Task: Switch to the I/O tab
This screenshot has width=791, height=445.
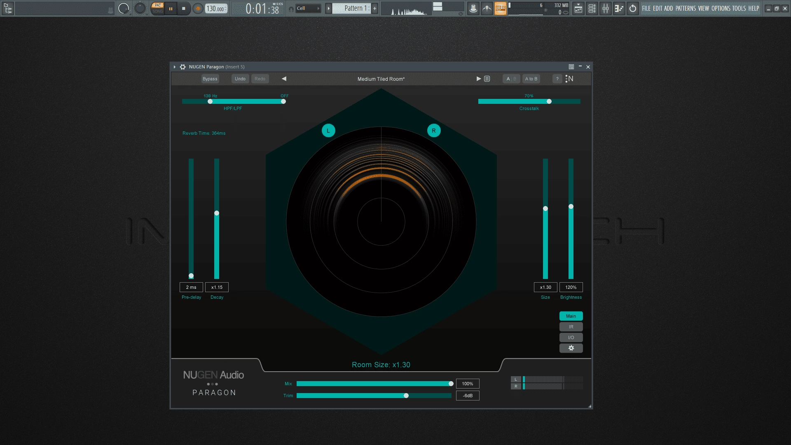Action: click(x=571, y=337)
